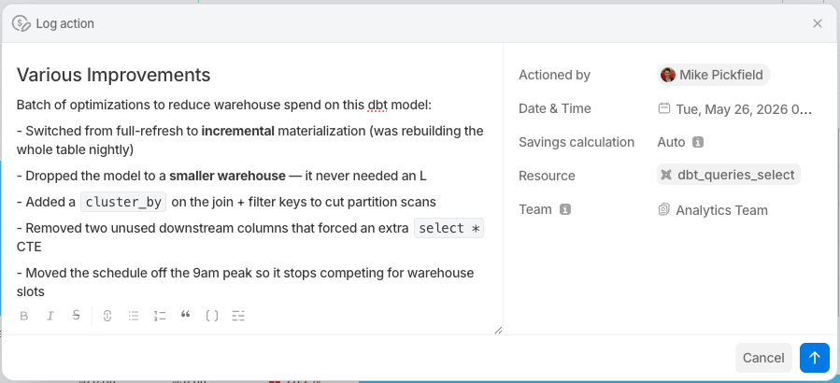Close the Log action dialog

(x=817, y=23)
